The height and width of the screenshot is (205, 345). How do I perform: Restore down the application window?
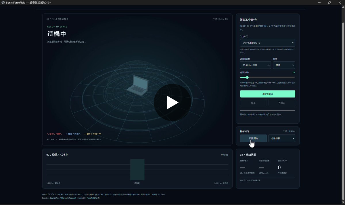[x=329, y=3]
